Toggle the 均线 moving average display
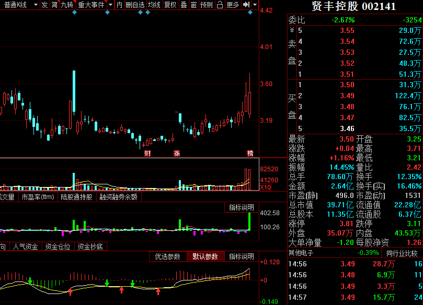Screen dimensions: 423x305 (x=154, y=5)
